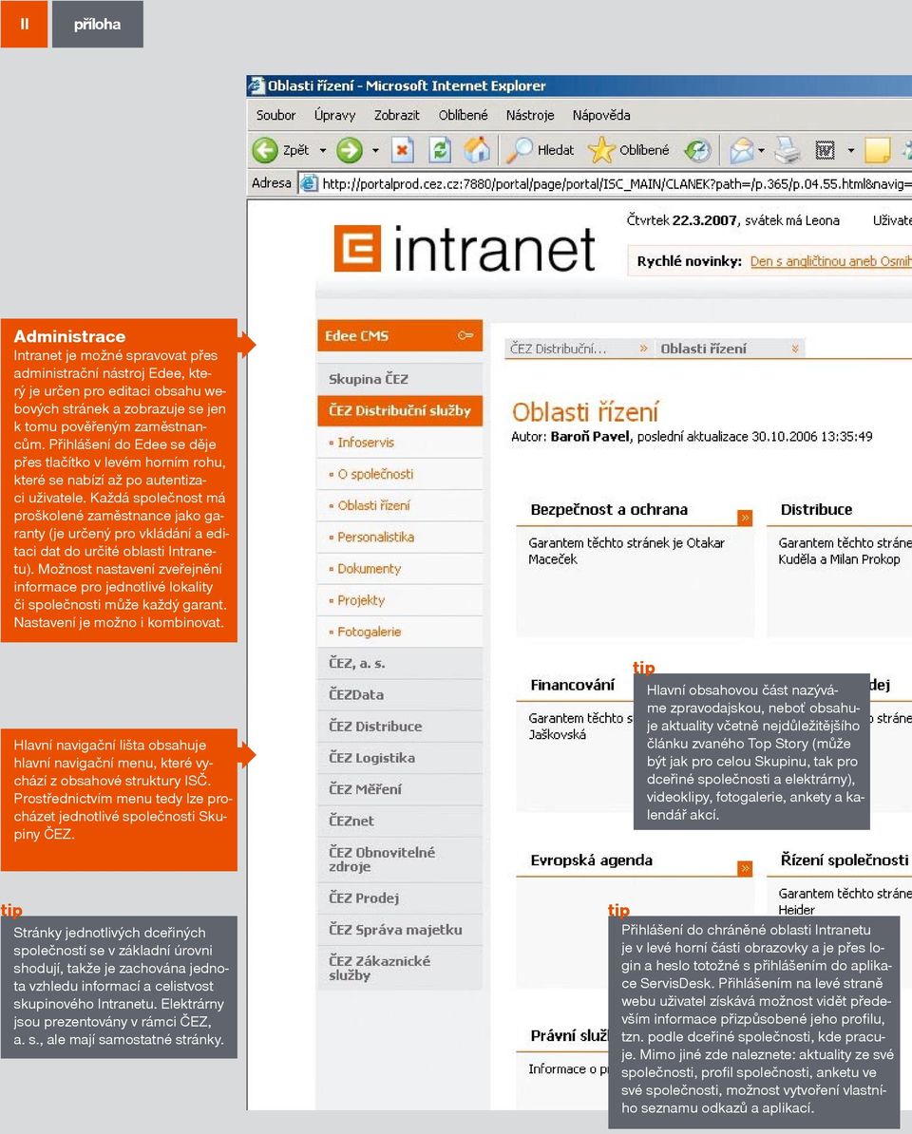Click the Mail envelope toolbar icon
The width and height of the screenshot is (912, 1134).
tap(741, 150)
